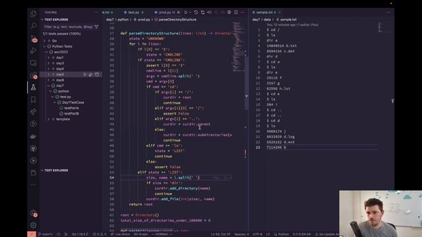Click the errors and warnings count in status bar
The image size is (422, 237).
point(100,234)
